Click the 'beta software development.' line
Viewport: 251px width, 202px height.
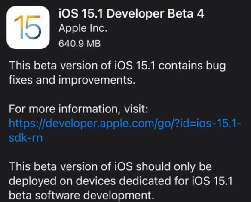[x=82, y=195]
